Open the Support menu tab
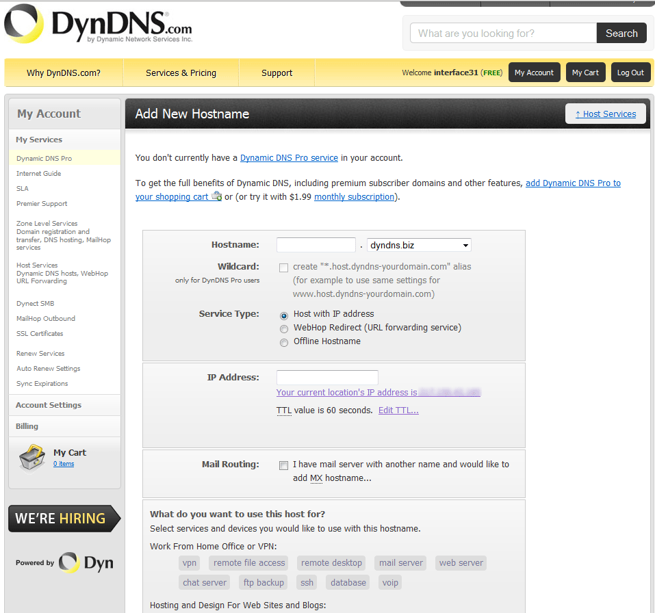This screenshot has width=655, height=613. (277, 73)
